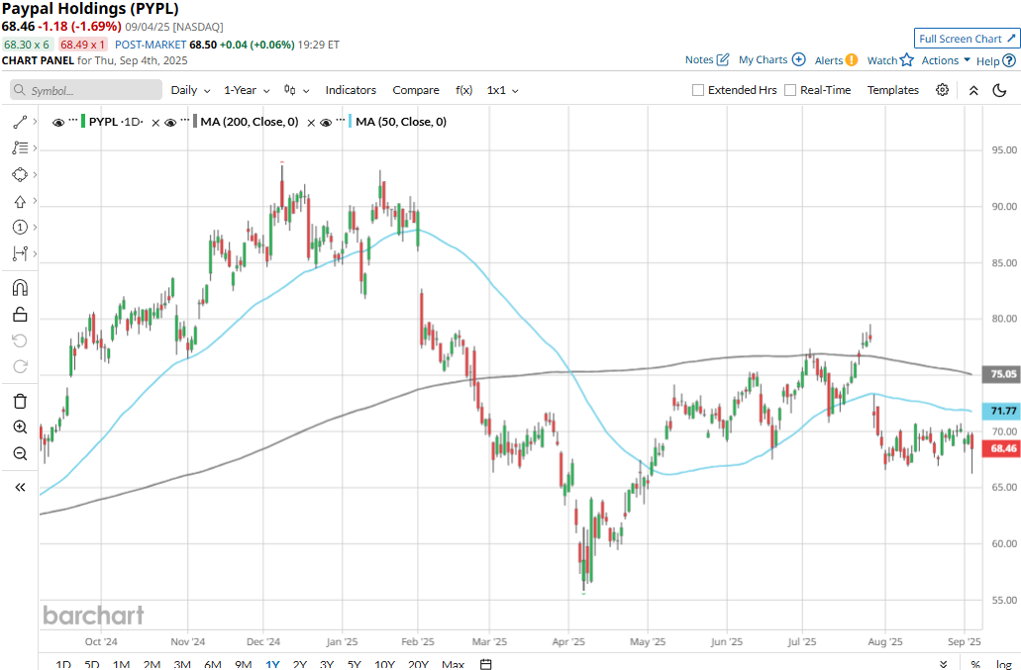Collapse the drawing tools sidebar

[20, 487]
